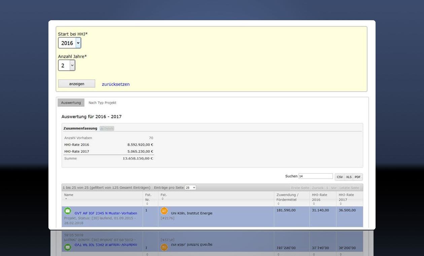Click the project status text with 01.09.2015

click(x=100, y=221)
